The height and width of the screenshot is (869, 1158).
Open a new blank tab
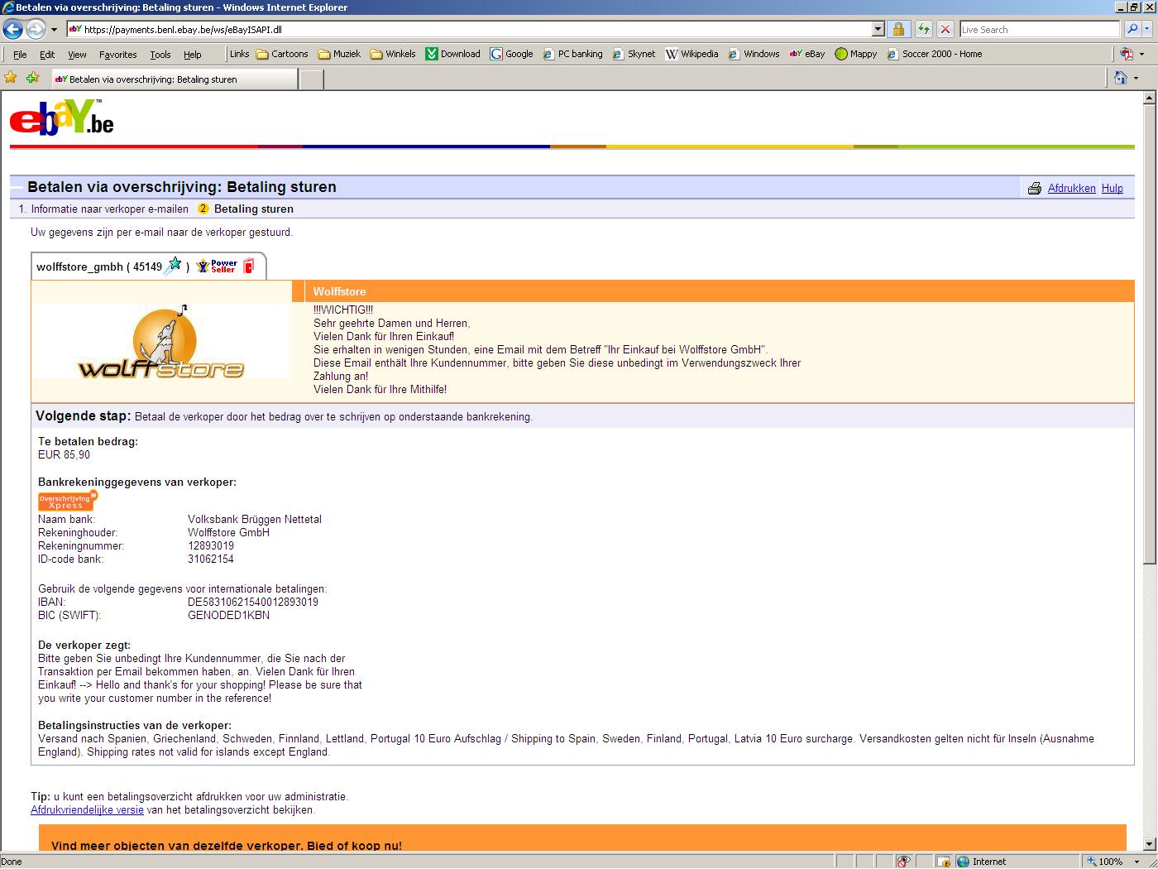[311, 79]
